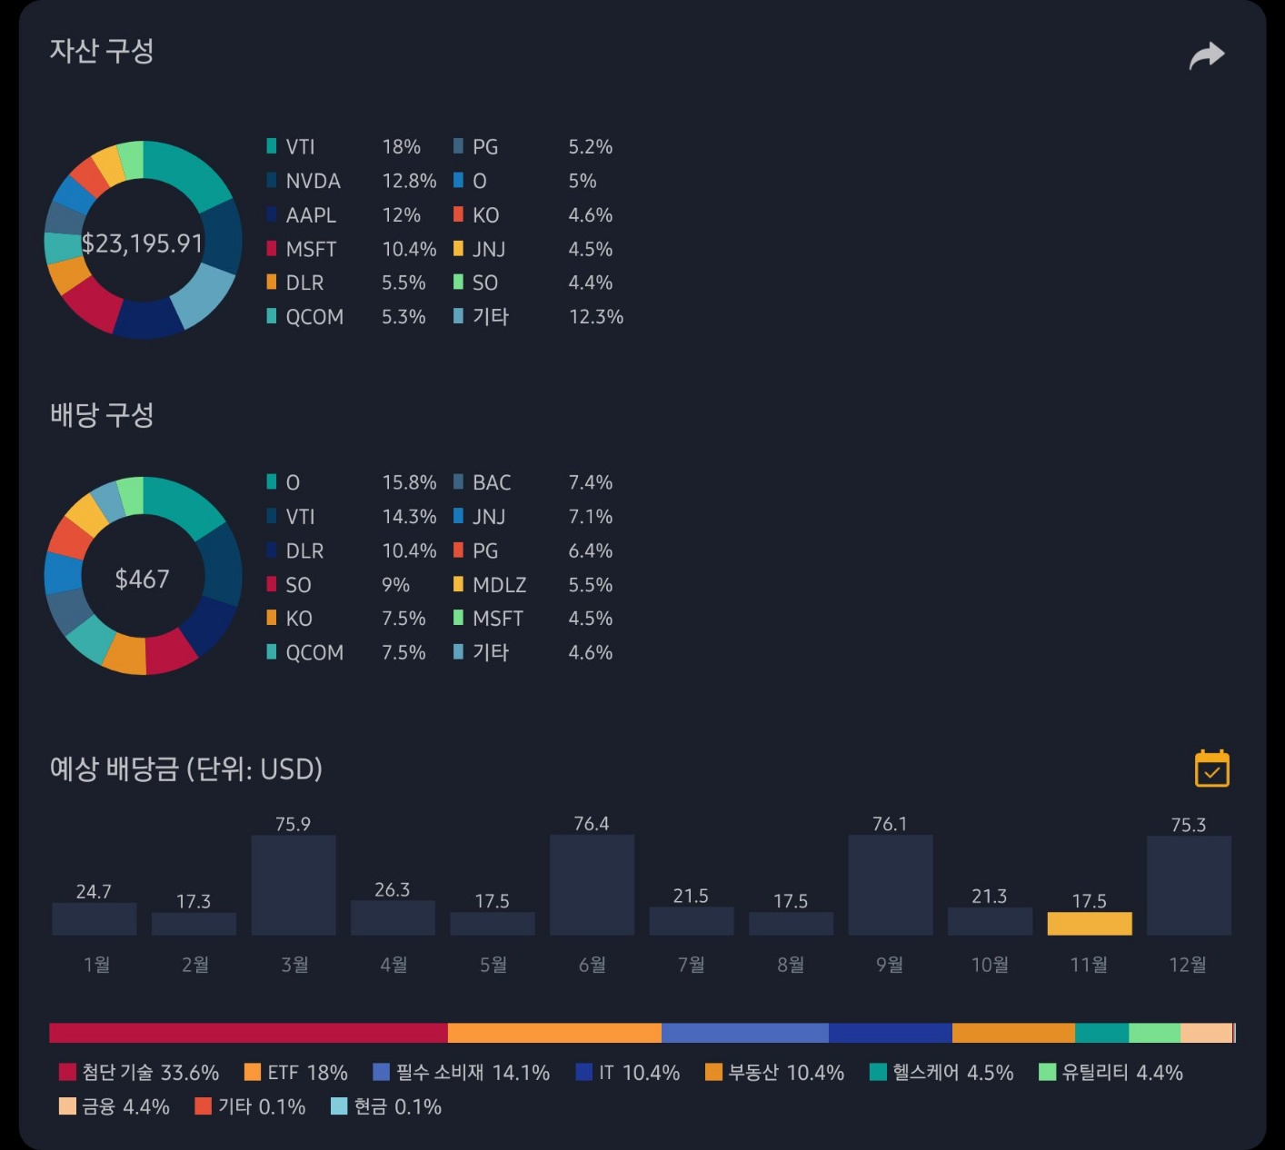Click the asset donut total $23,195.91
Image resolution: width=1285 pixels, height=1150 pixels.
pos(143,243)
